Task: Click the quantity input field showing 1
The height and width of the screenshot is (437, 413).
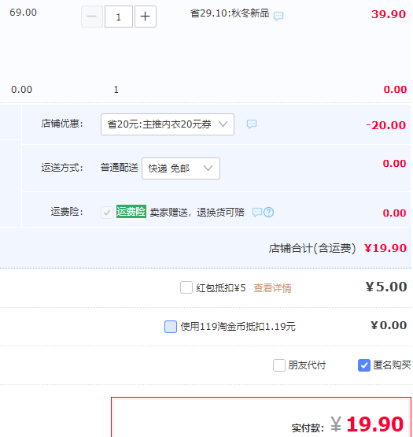Action: tap(119, 17)
